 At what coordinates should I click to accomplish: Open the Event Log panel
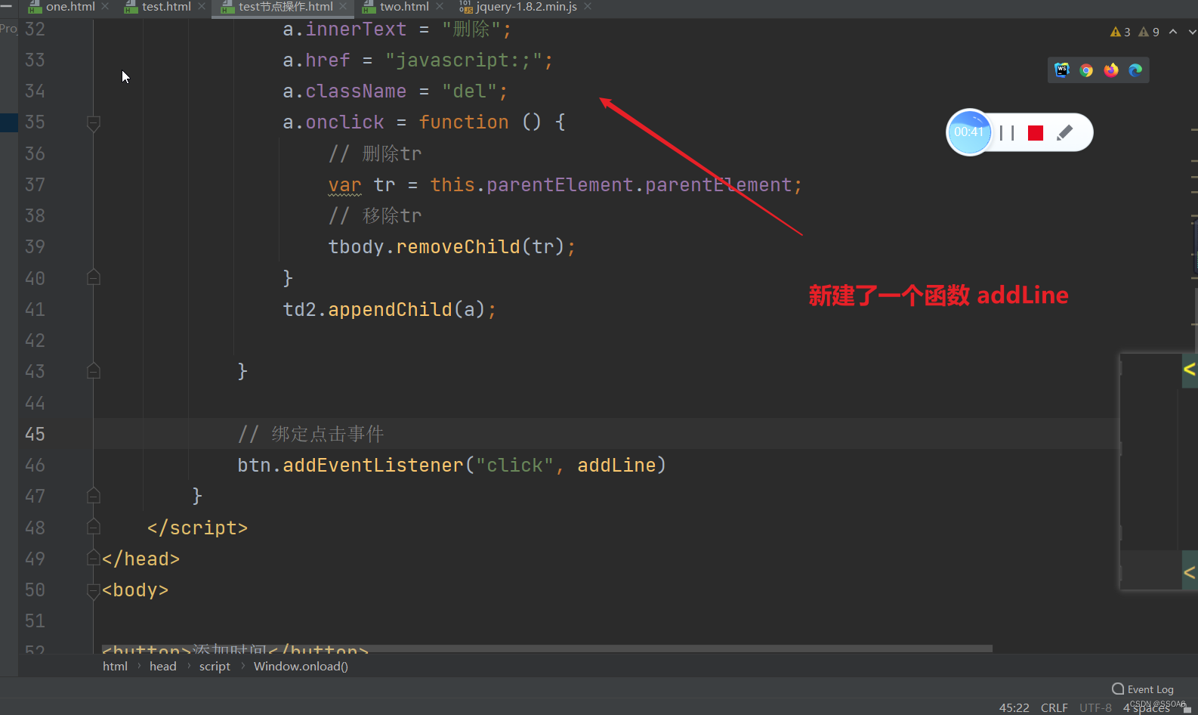1143,689
